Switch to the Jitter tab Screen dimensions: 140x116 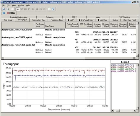[115, 20]
